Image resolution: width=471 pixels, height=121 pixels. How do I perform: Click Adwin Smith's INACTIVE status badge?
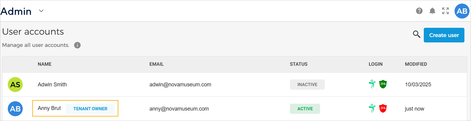coord(307,85)
